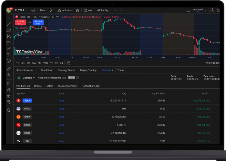Redo the chart action
This screenshot has width=226, height=161.
tap(121, 10)
